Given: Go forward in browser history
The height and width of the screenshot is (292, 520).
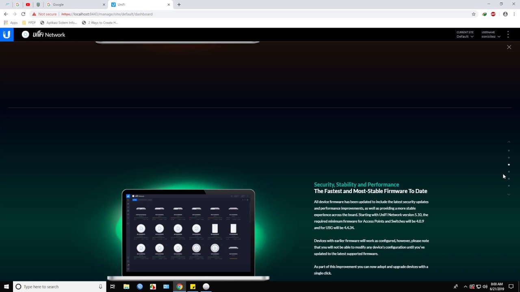Looking at the screenshot, I should click(14, 14).
